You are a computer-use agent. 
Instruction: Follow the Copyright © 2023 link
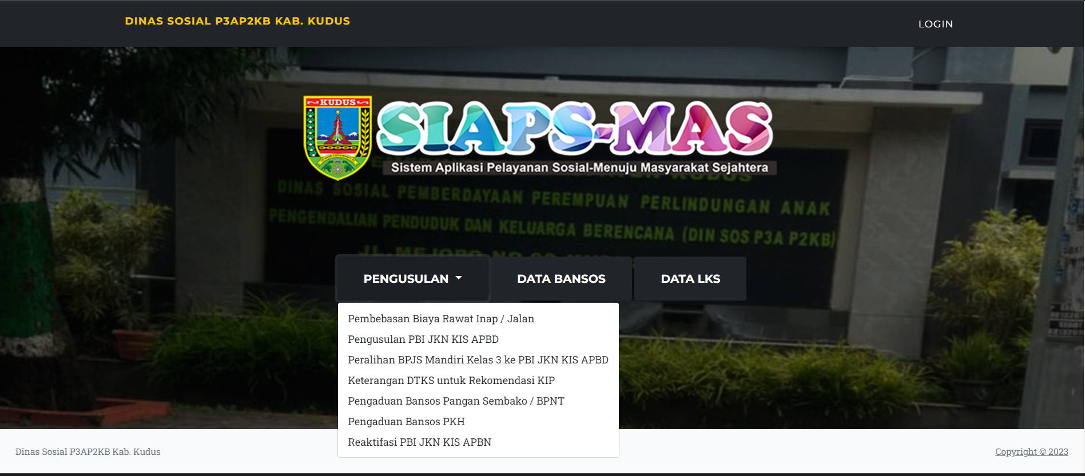tap(1031, 452)
